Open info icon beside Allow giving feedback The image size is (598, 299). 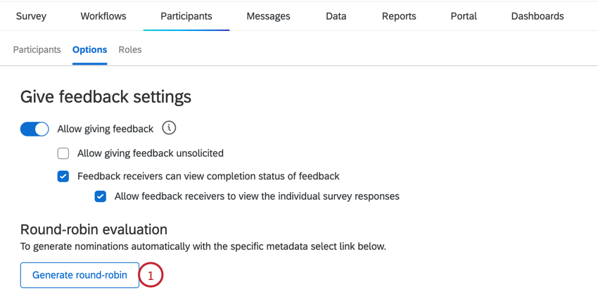[169, 128]
